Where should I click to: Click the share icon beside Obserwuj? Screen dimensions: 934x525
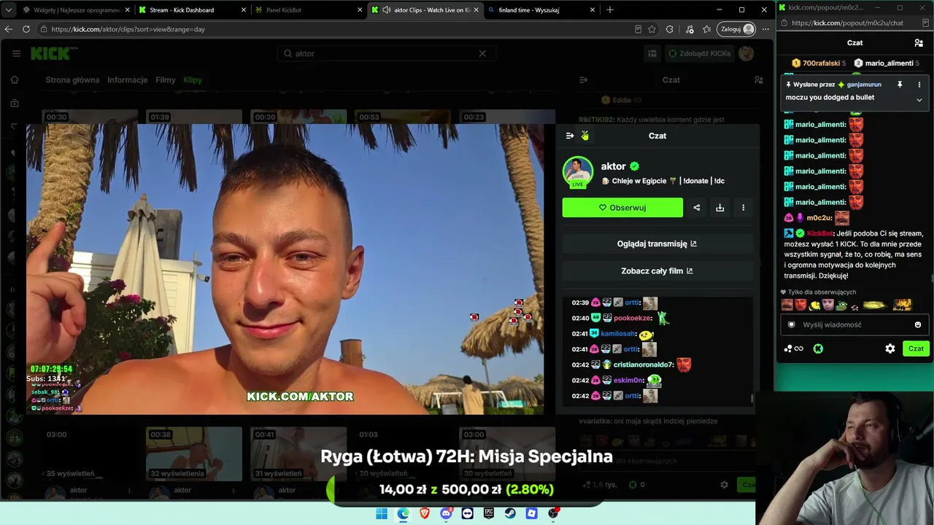[x=696, y=208]
